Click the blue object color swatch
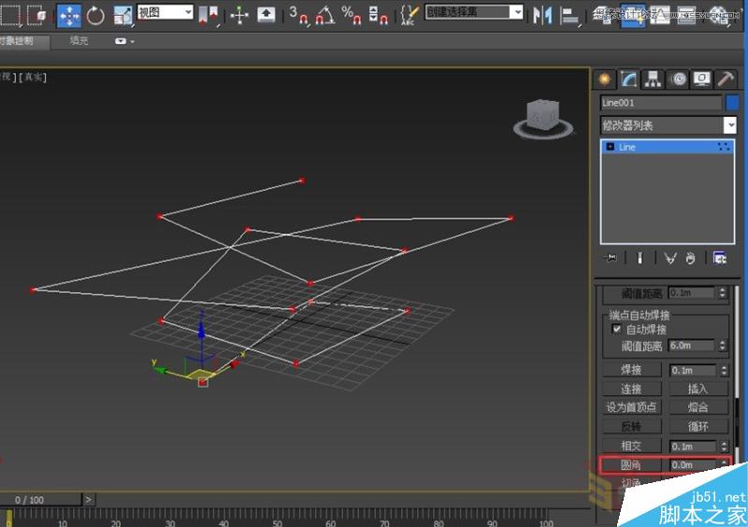Viewport: 748px width, 527px height. tap(732, 103)
